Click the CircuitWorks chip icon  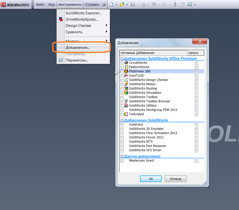point(126,63)
